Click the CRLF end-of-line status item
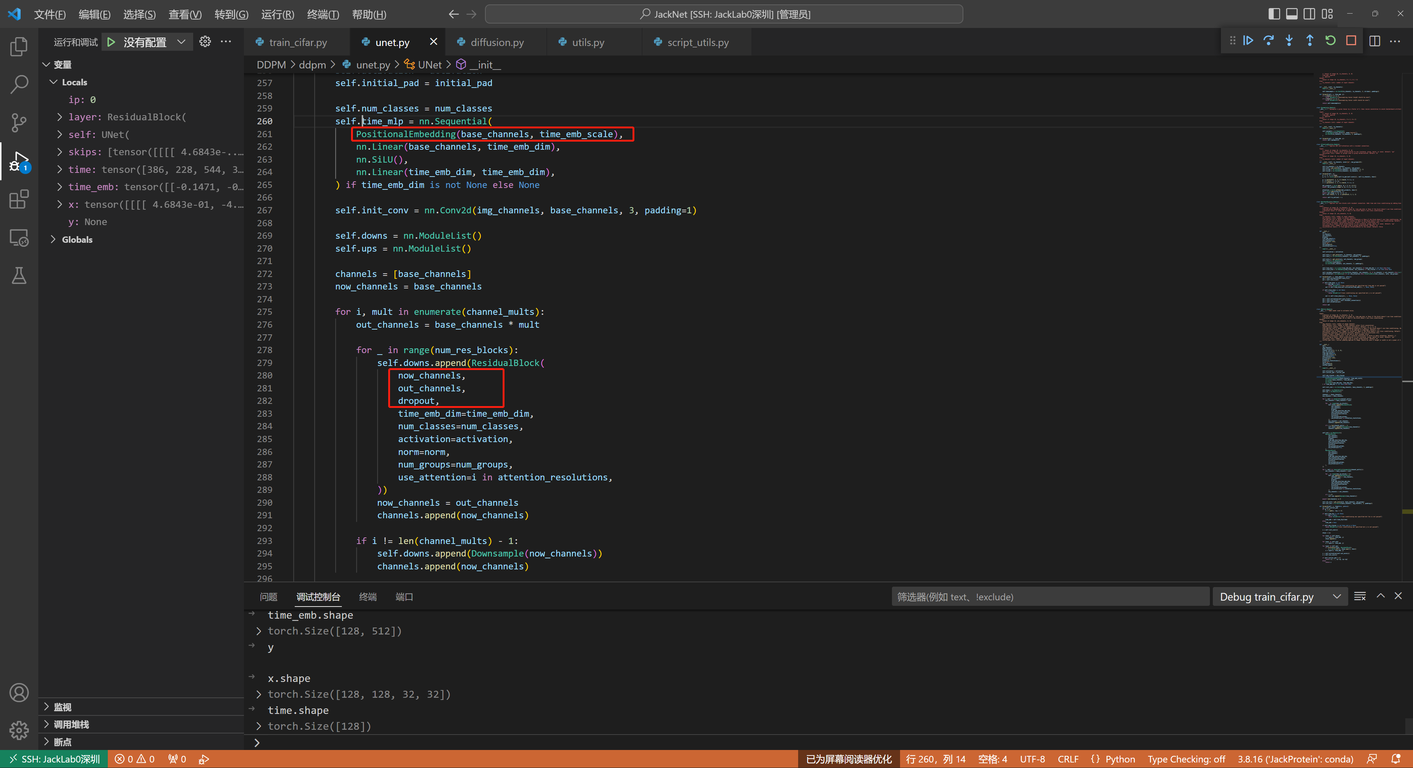Image resolution: width=1413 pixels, height=768 pixels. pyautogui.click(x=1067, y=759)
